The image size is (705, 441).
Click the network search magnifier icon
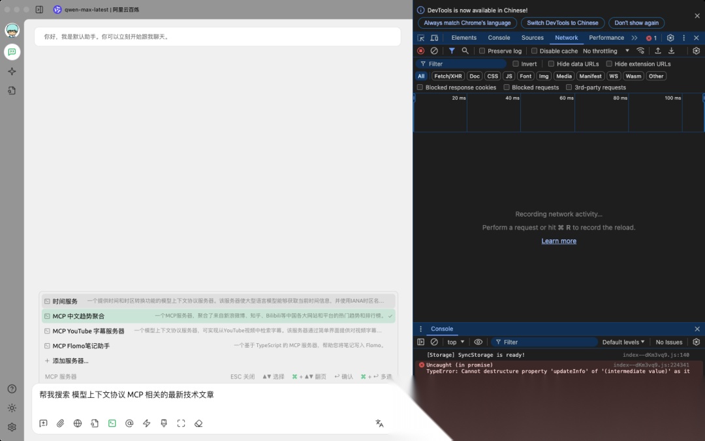coord(465,51)
